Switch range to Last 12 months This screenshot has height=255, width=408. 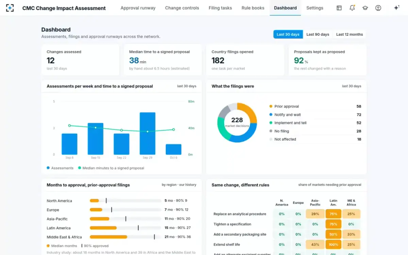coord(350,34)
